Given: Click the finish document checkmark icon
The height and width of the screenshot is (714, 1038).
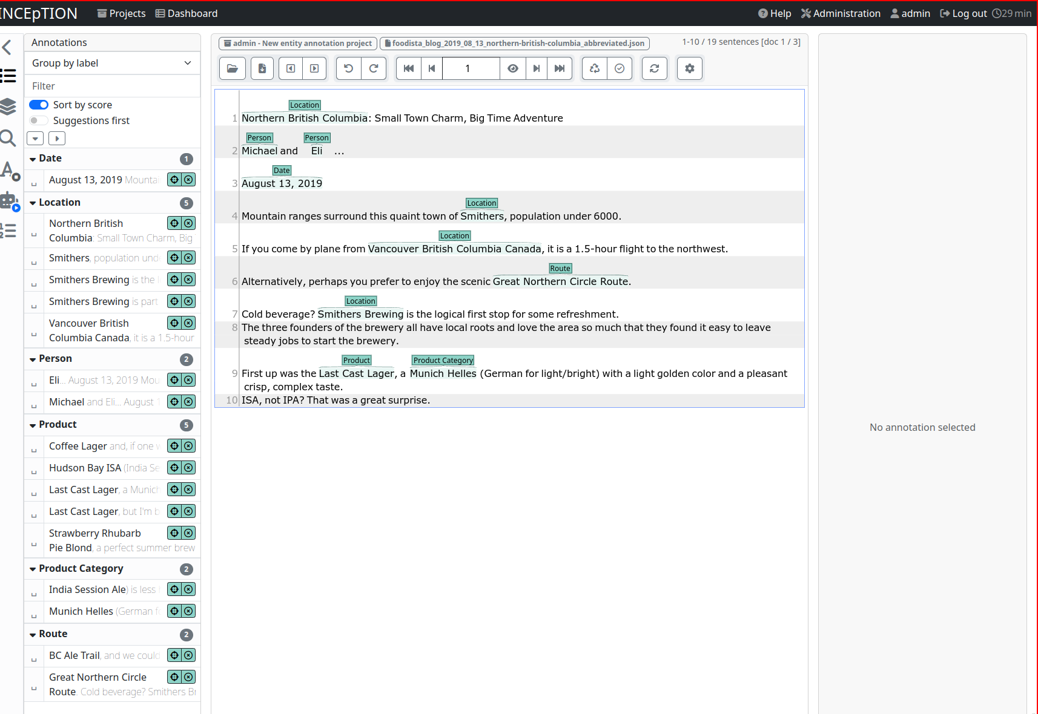Looking at the screenshot, I should tap(620, 68).
